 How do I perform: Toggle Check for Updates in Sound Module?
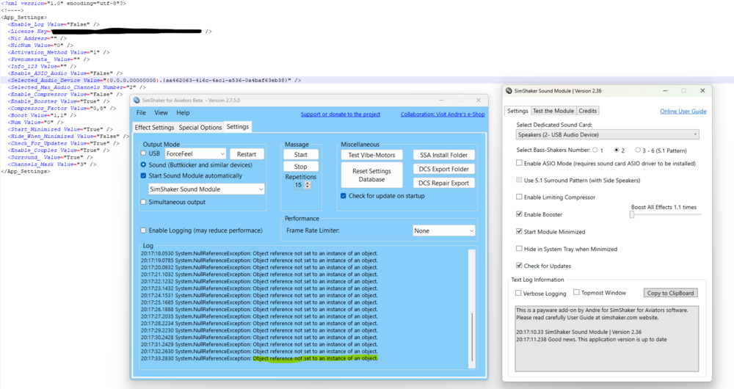point(519,266)
